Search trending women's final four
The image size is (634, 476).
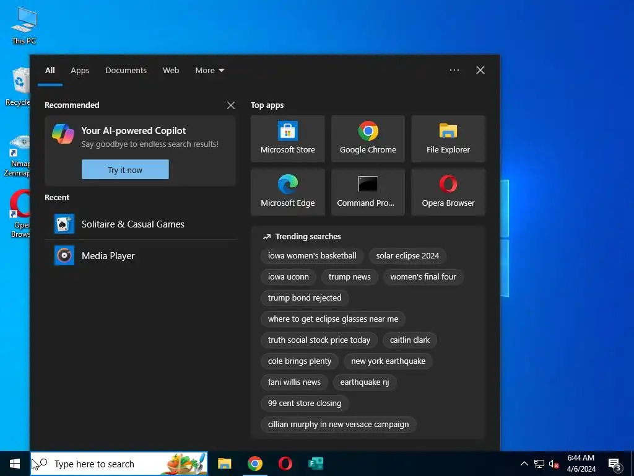(423, 277)
